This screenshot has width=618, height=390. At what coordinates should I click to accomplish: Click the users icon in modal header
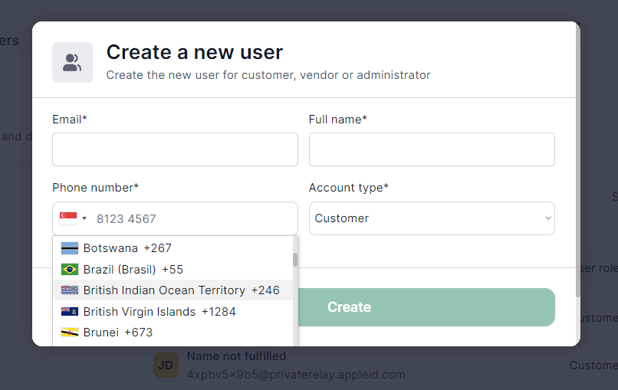coord(72,63)
